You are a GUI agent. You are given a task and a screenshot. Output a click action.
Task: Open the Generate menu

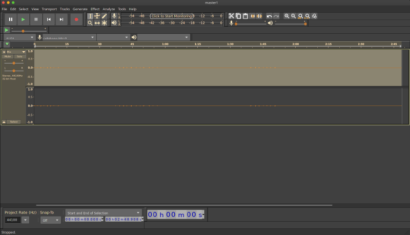80,9
